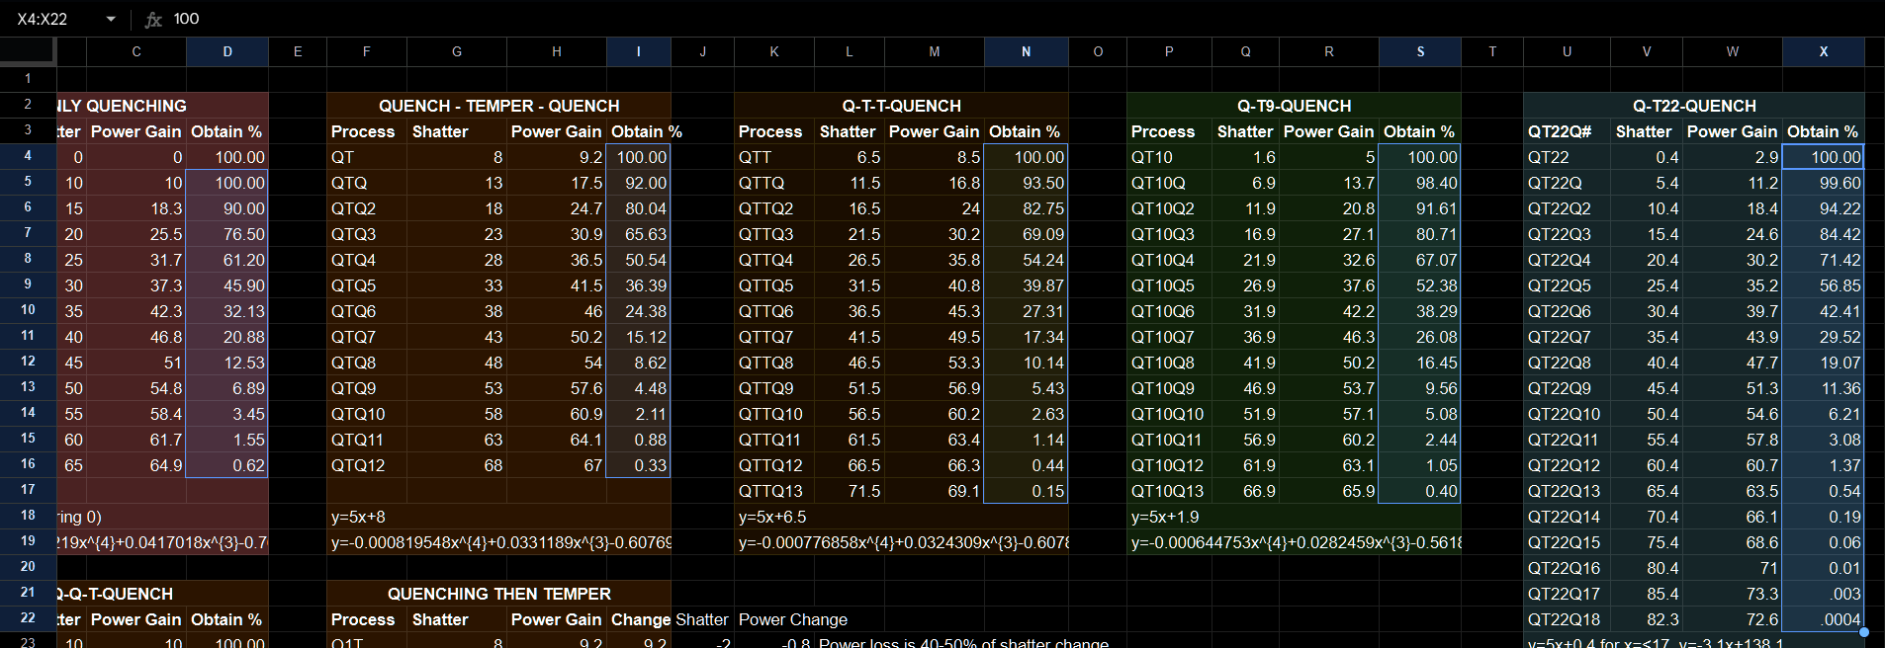This screenshot has height=648, width=1885.
Task: Select the QT22Q18 cell
Action: [x=1566, y=619]
